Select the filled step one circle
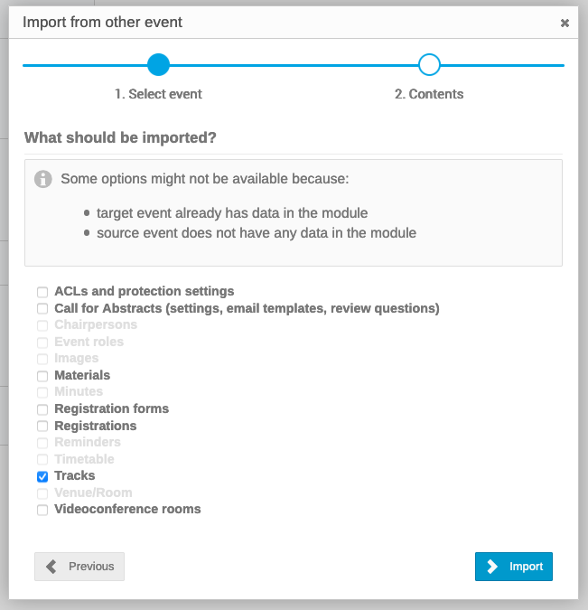The image size is (588, 610). (158, 64)
